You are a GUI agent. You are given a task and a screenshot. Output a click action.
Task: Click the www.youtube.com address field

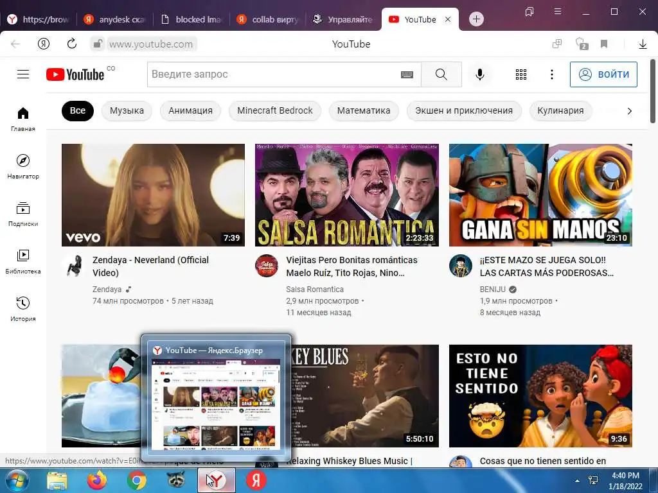[151, 44]
